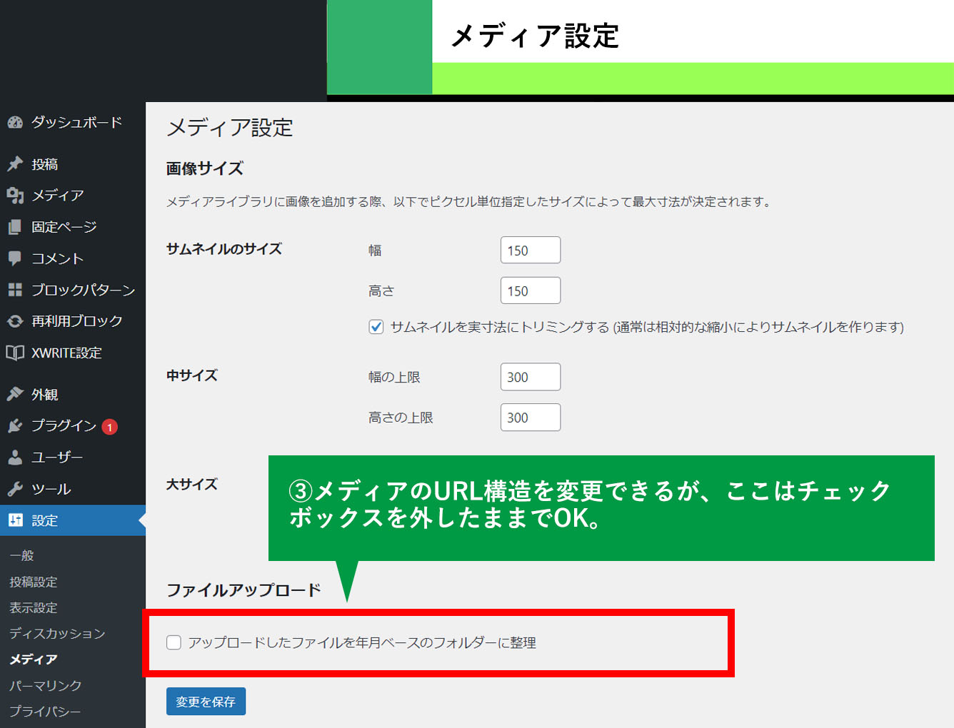This screenshot has height=728, width=954.
Task: Go to 一般 settings submenu
Action: coord(21,555)
